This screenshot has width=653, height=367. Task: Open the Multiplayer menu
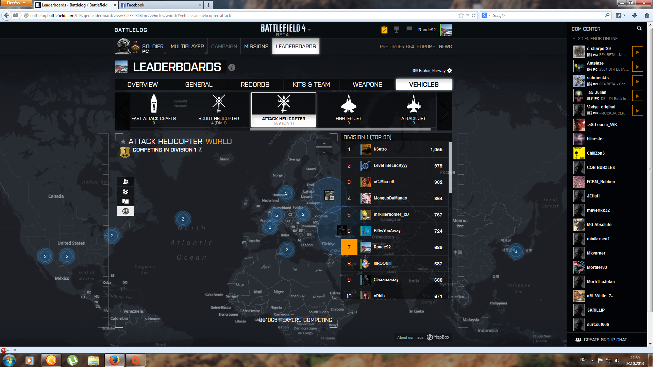pos(187,47)
